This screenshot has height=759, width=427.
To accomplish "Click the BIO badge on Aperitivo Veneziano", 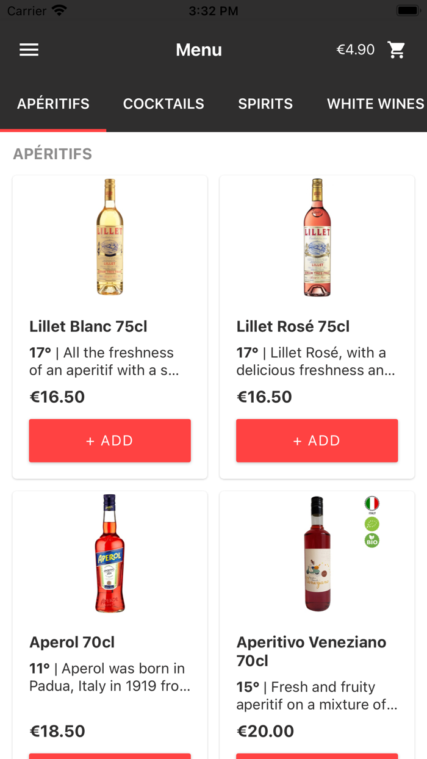I will [x=372, y=541].
